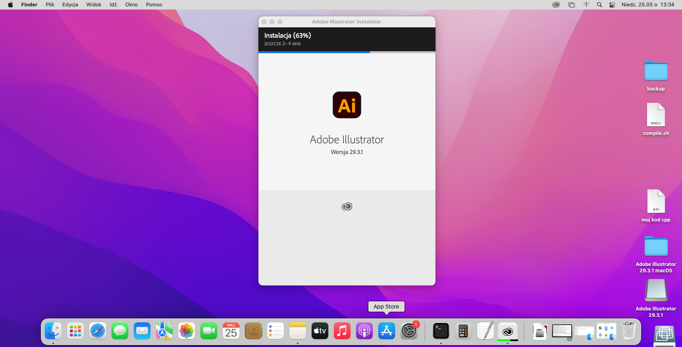Open Spotlight search in the menu bar

[x=599, y=5]
